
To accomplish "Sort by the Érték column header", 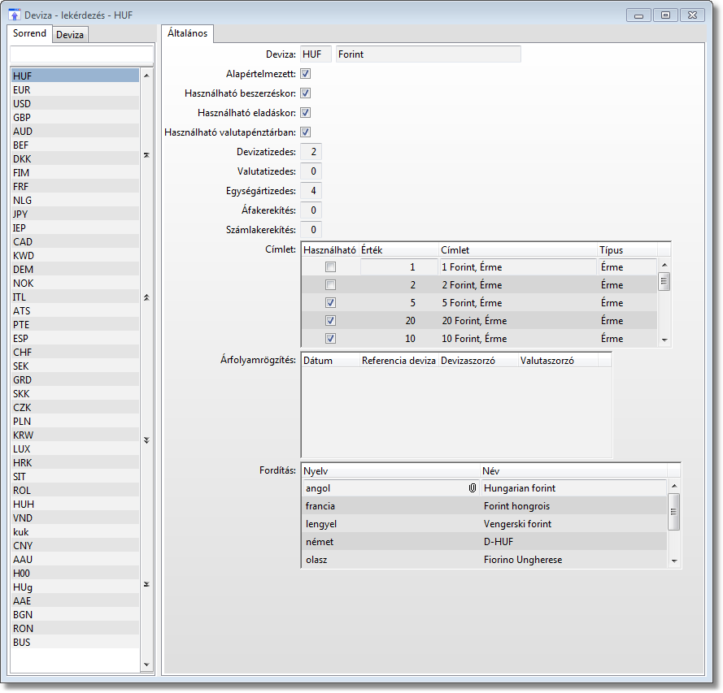I will (398, 250).
